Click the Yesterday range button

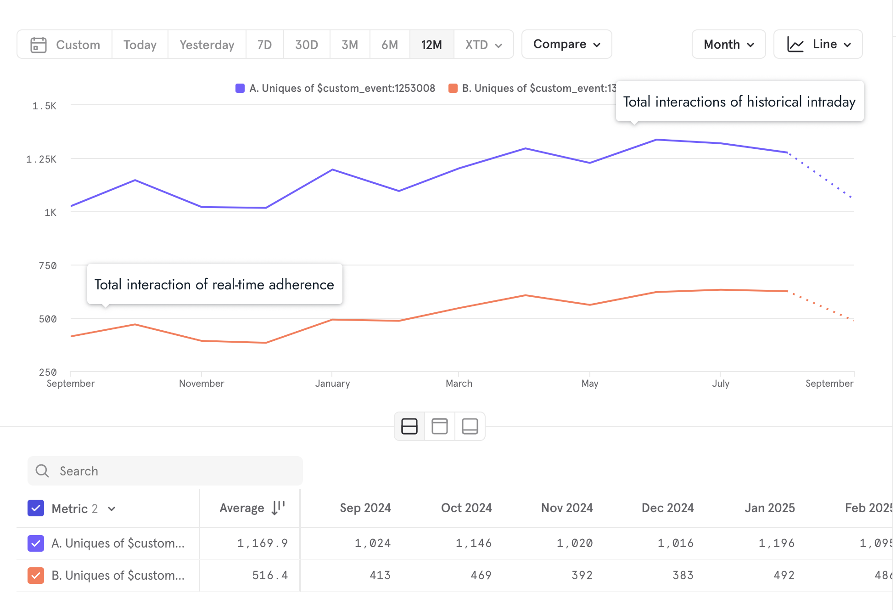coord(207,45)
